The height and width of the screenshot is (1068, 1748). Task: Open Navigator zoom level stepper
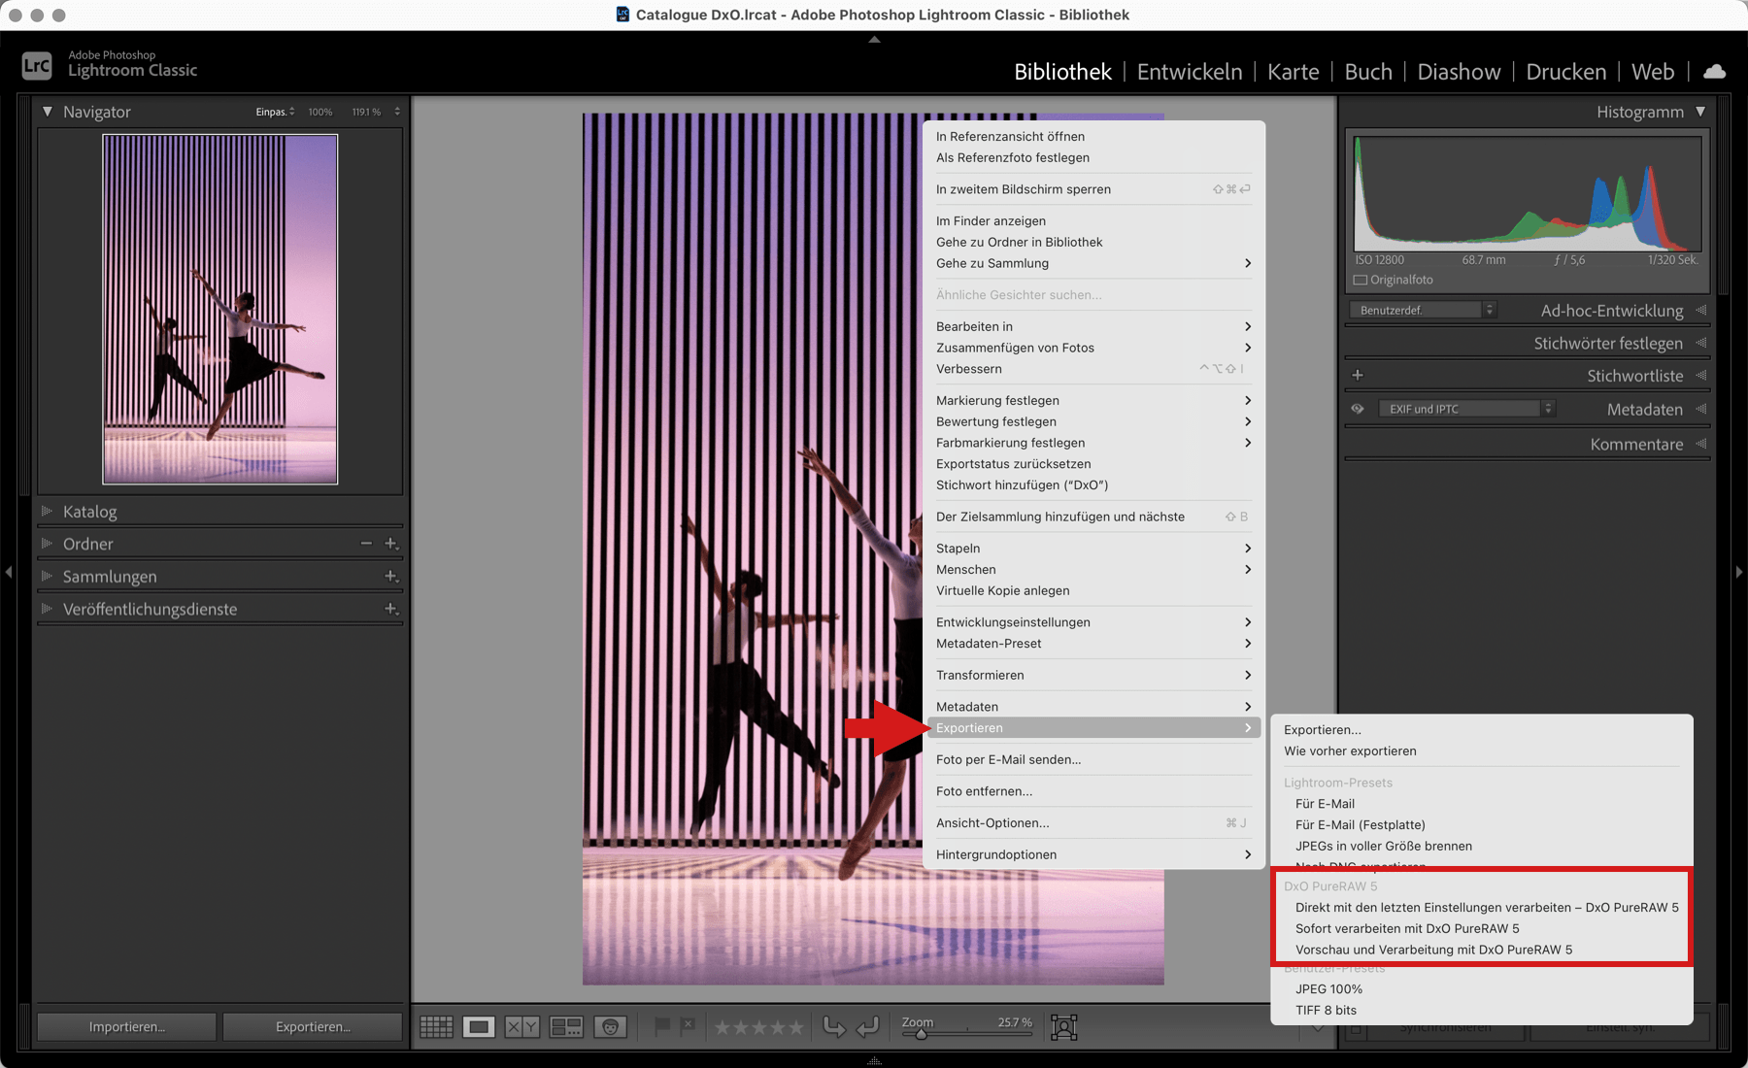(397, 112)
